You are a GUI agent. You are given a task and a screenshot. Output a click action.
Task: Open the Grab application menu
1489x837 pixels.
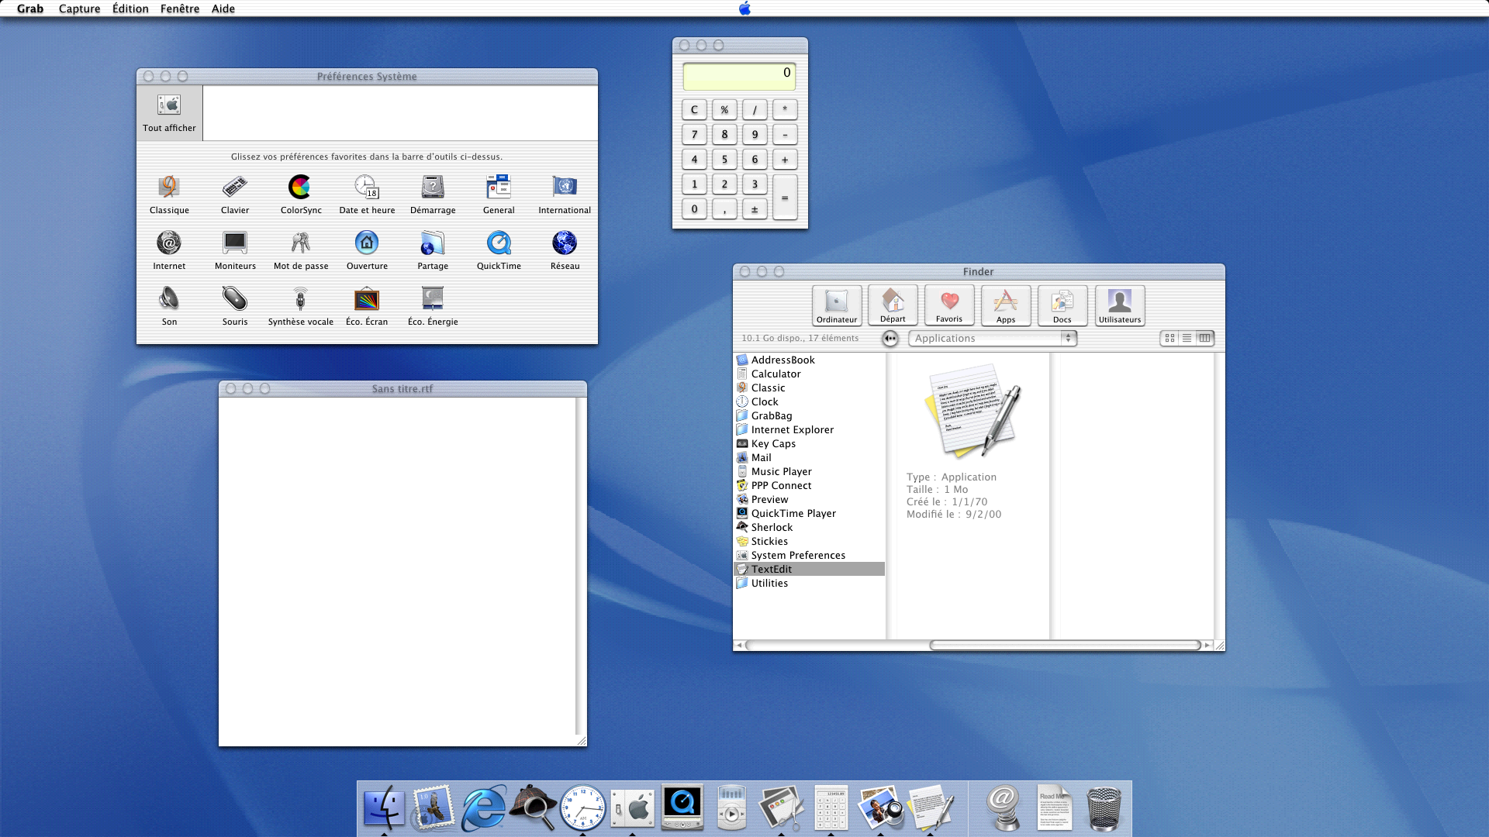30,9
